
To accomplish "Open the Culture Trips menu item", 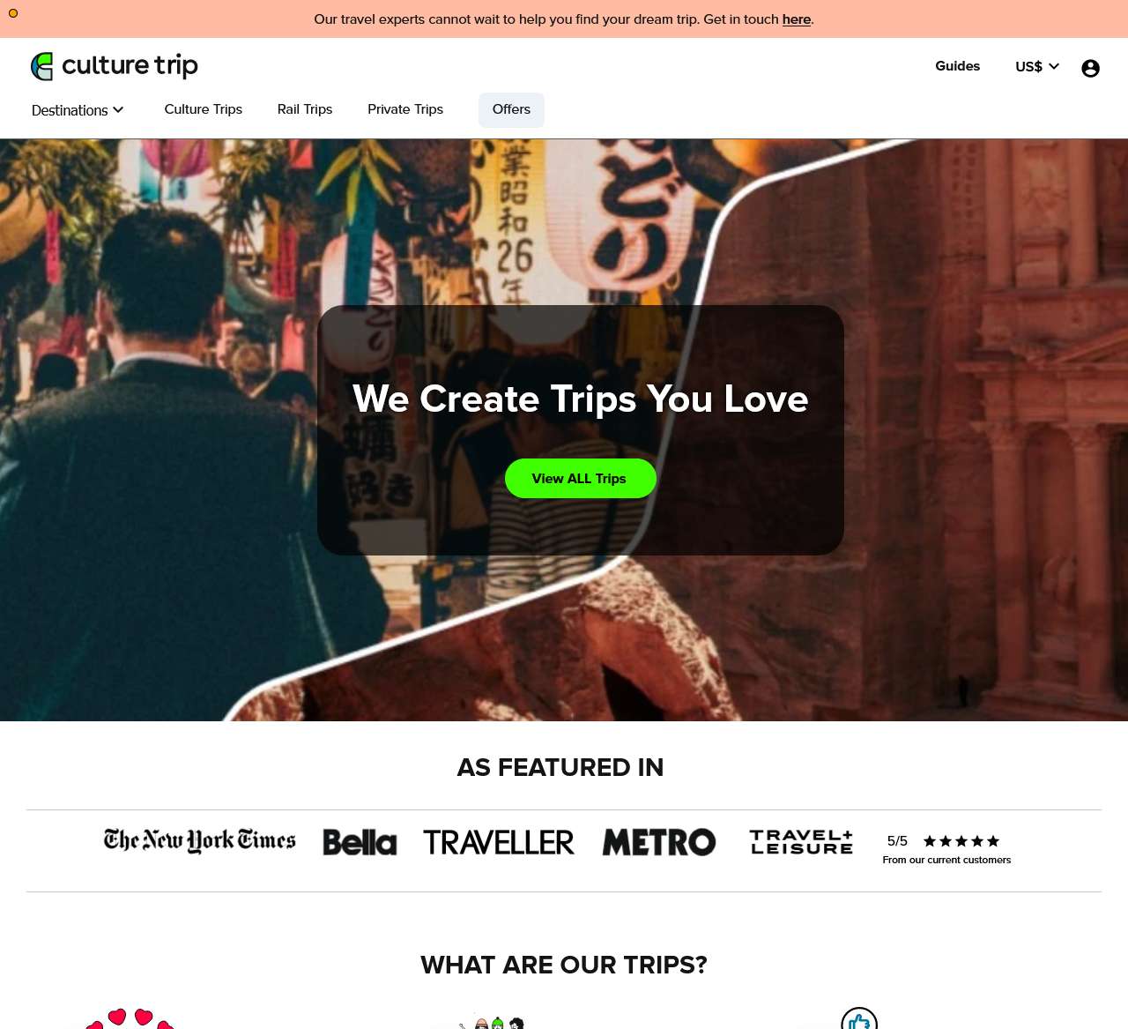I will coord(204,109).
